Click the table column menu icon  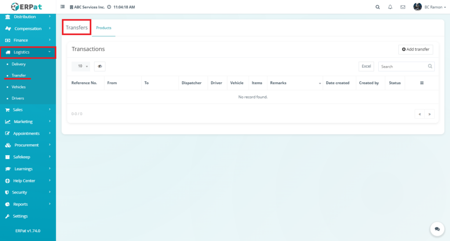point(422,83)
